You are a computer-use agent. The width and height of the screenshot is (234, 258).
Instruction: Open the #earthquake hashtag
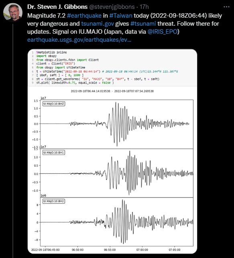pos(84,16)
